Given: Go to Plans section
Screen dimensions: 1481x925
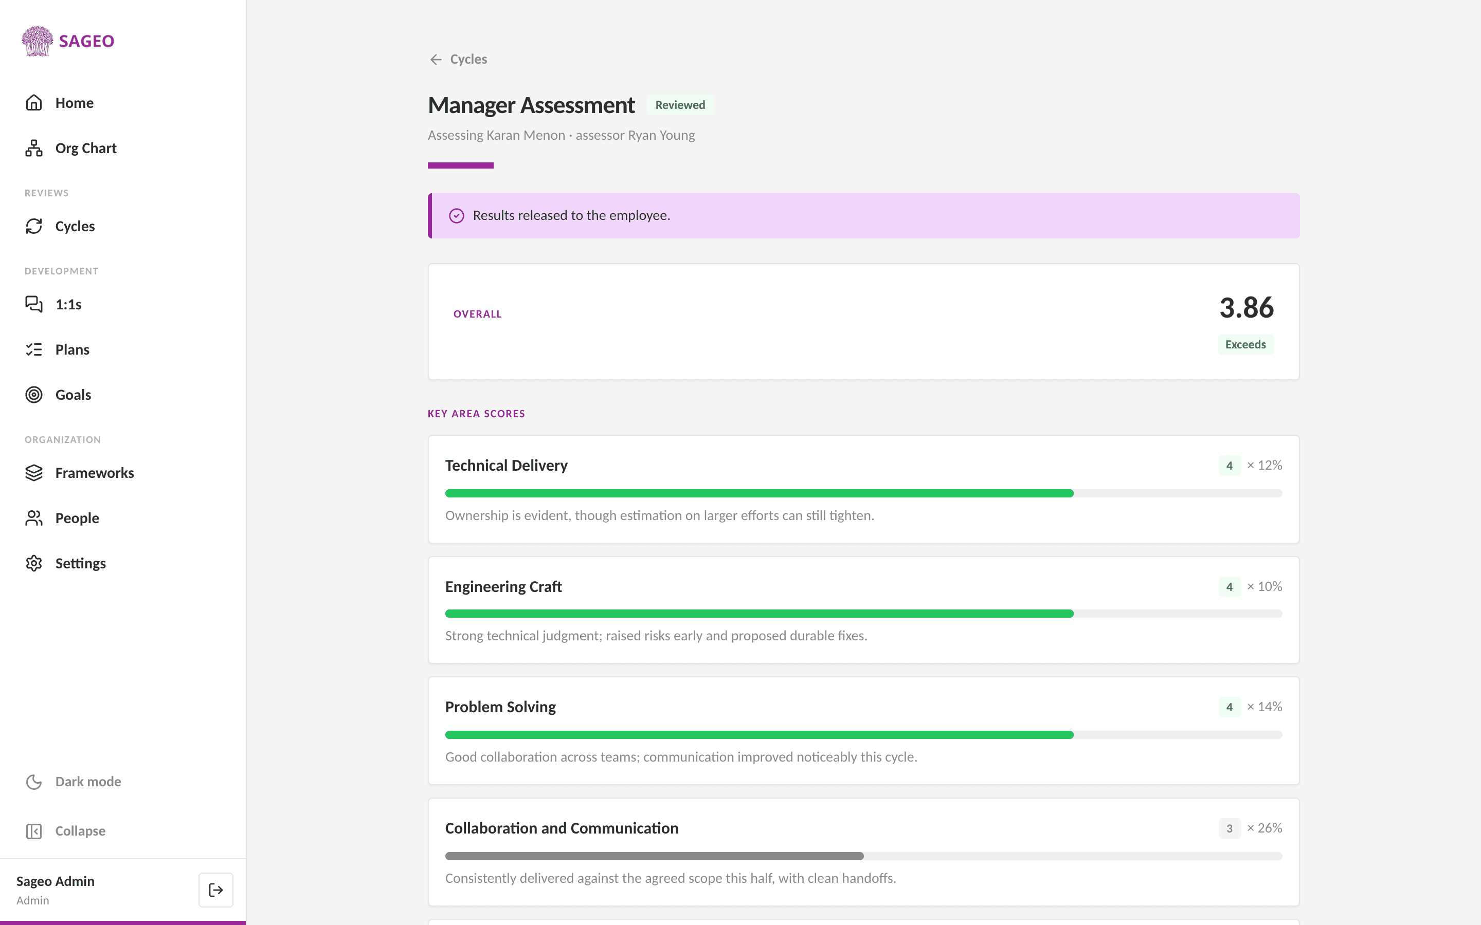Looking at the screenshot, I should point(72,349).
